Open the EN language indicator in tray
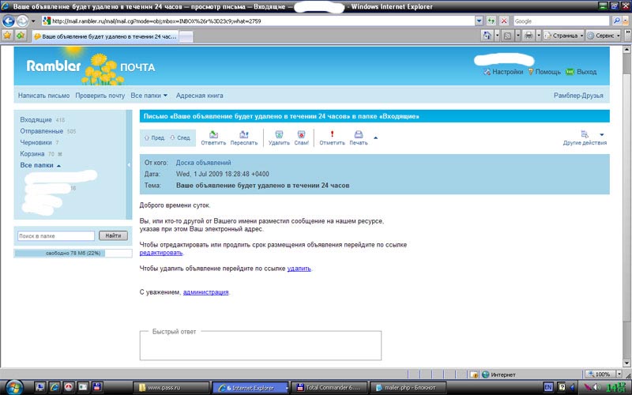The width and height of the screenshot is (632, 395). tap(548, 387)
